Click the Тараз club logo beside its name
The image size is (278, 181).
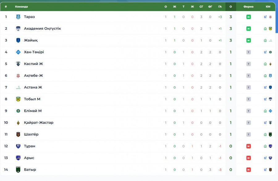point(18,17)
